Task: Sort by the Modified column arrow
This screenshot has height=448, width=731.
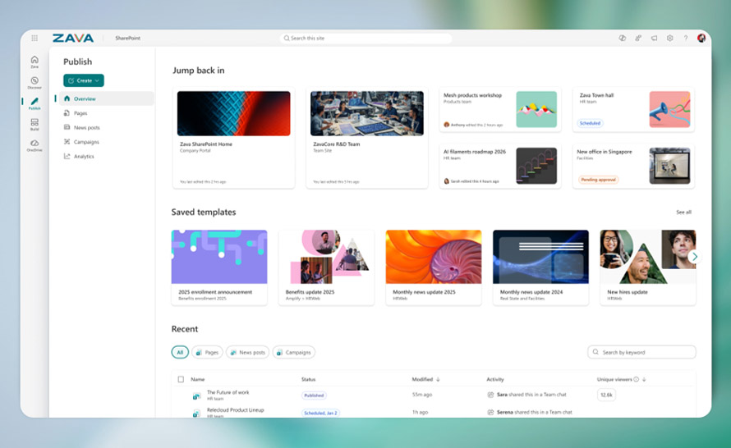Action: point(438,379)
